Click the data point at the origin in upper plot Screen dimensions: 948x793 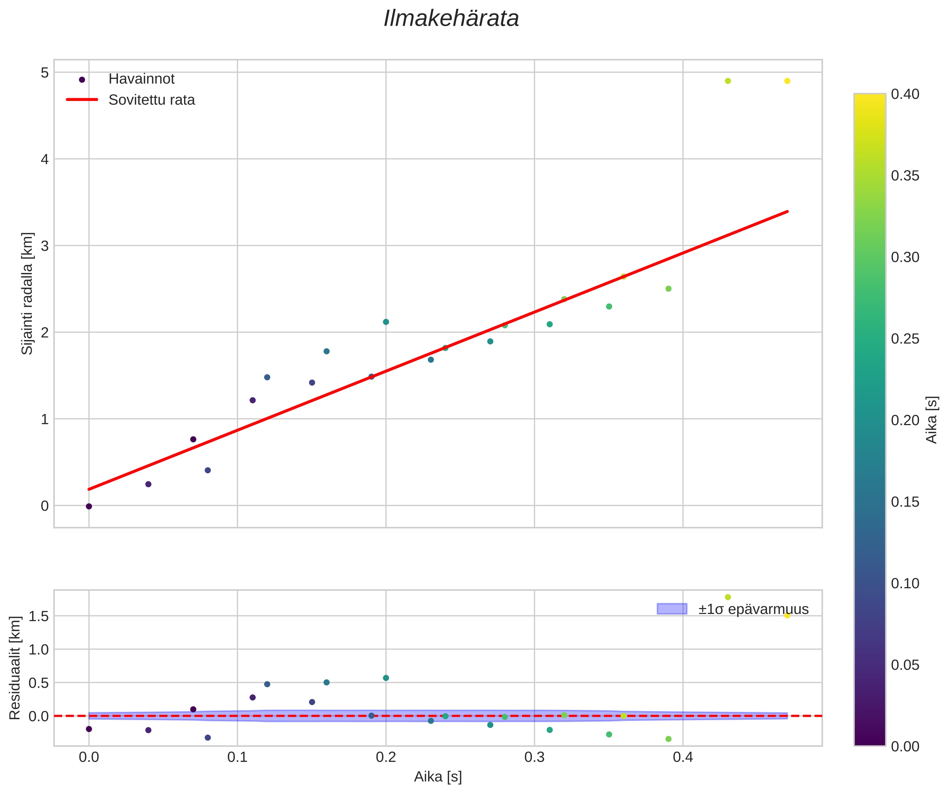coord(89,506)
